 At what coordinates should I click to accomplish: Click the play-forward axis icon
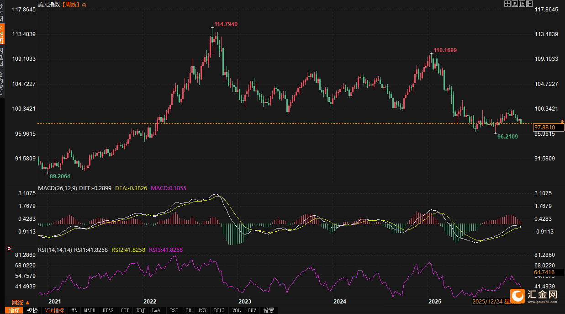[x=522, y=4]
